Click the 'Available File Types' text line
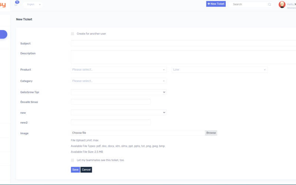Screen dimensions: 296x185 (118, 146)
